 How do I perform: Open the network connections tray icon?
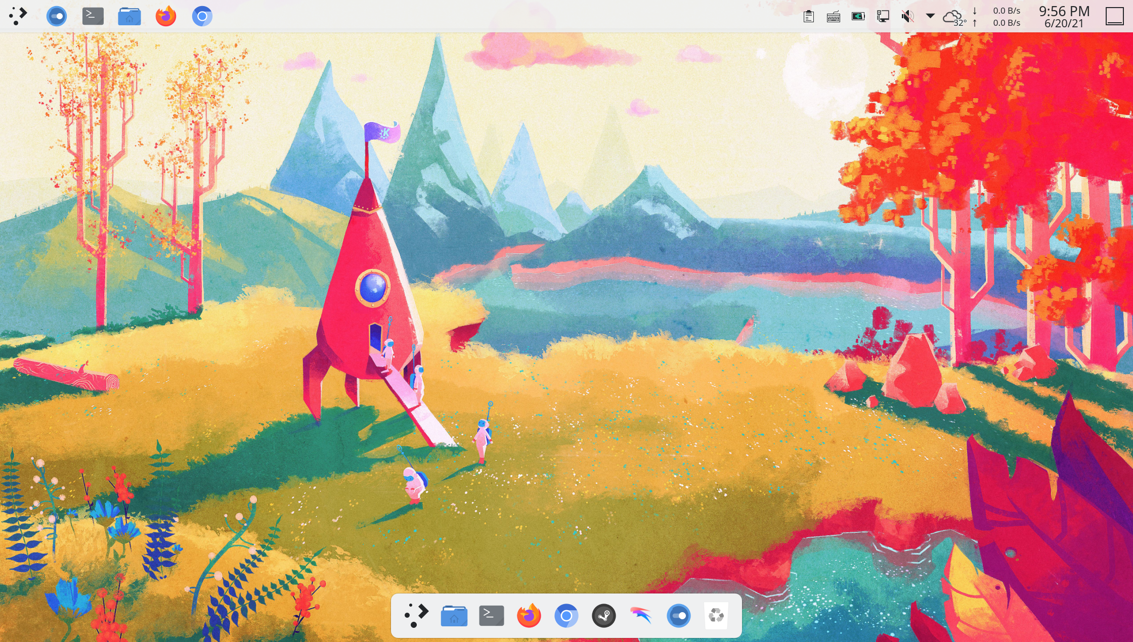pos(883,16)
